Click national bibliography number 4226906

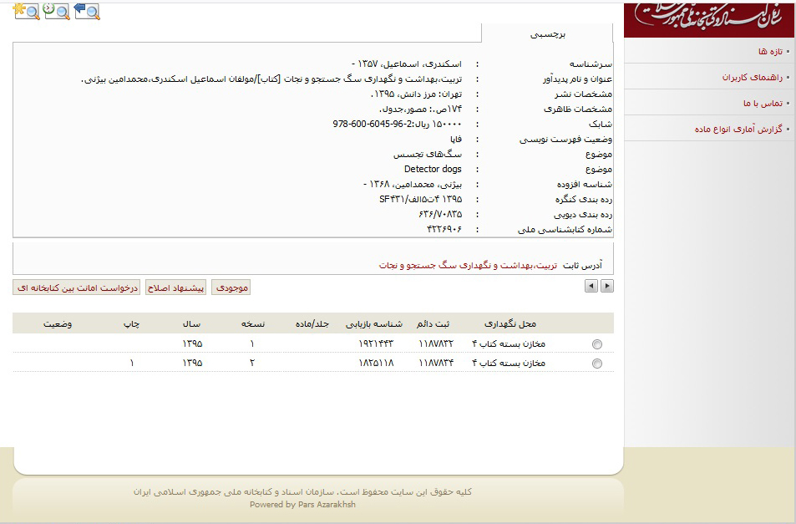[444, 229]
